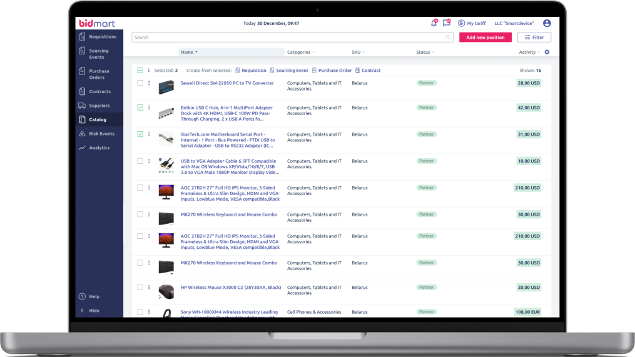The width and height of the screenshot is (635, 357).
Task: Click the Shown: 16 counter
Action: pos(530,71)
